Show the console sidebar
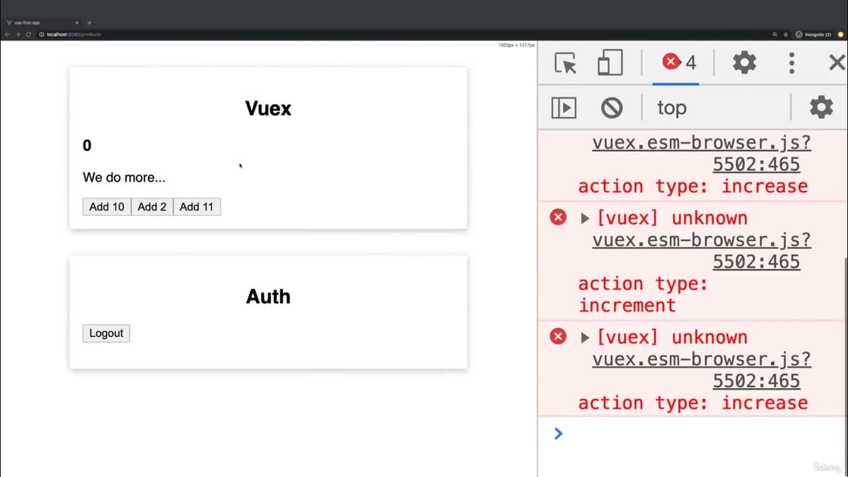 (x=564, y=107)
